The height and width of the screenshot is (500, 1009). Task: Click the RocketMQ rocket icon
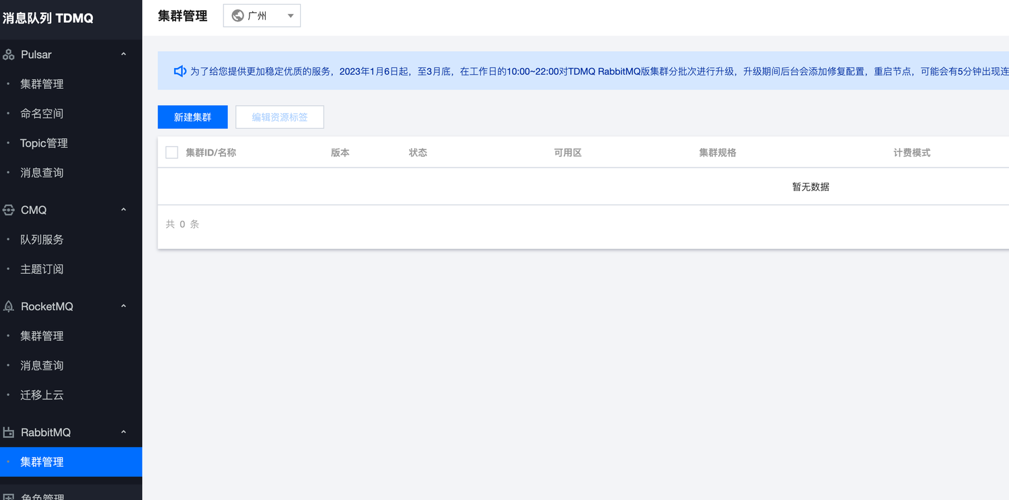pyautogui.click(x=9, y=306)
